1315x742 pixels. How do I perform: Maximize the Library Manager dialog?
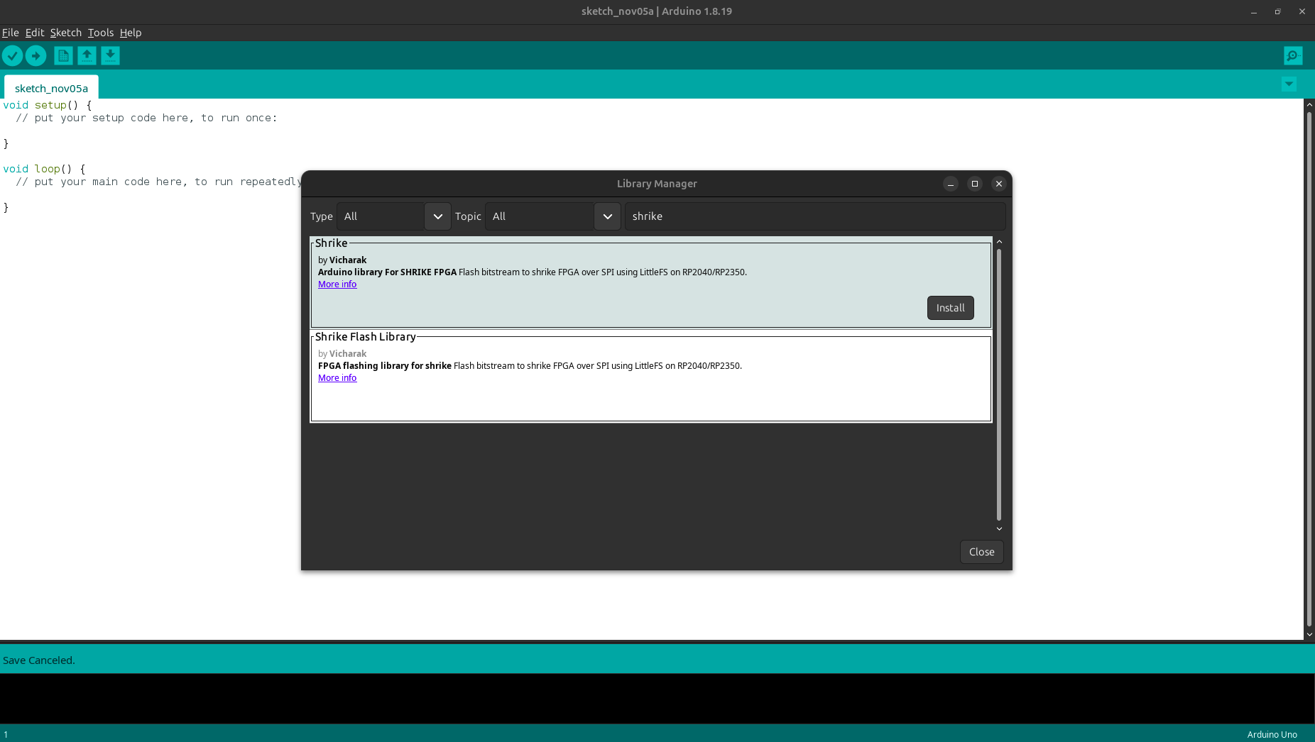[x=975, y=184]
